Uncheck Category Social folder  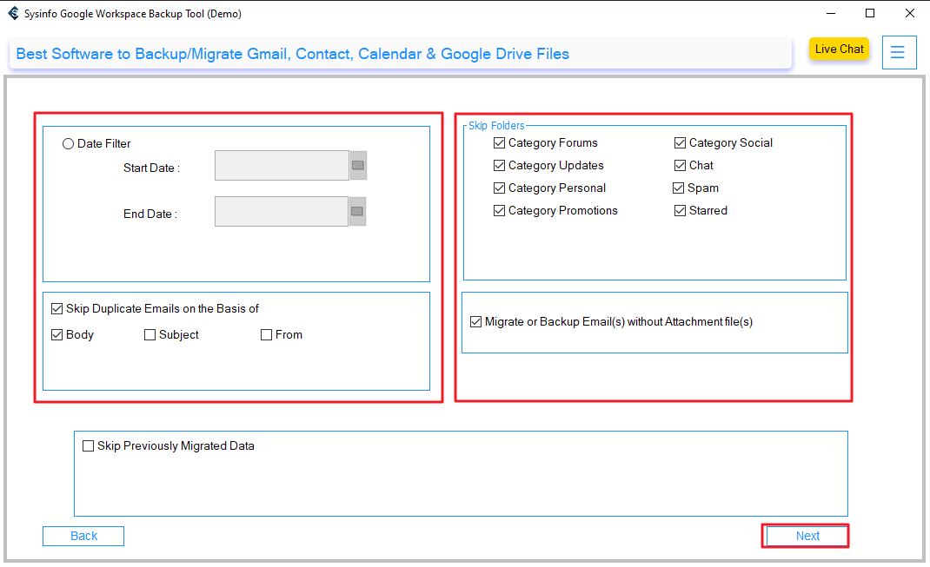[681, 143]
